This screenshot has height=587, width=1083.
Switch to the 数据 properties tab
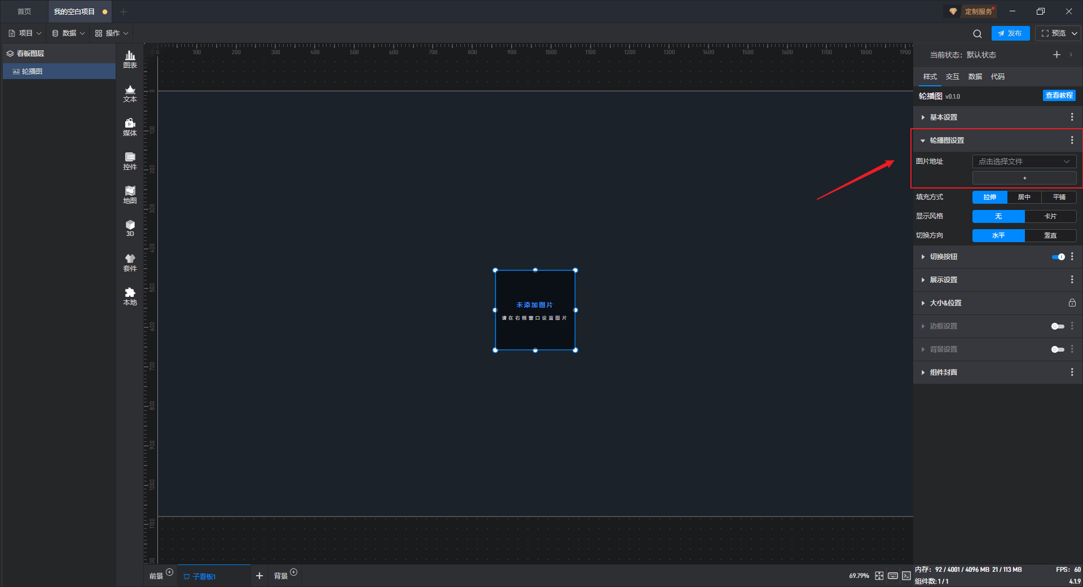(x=975, y=77)
